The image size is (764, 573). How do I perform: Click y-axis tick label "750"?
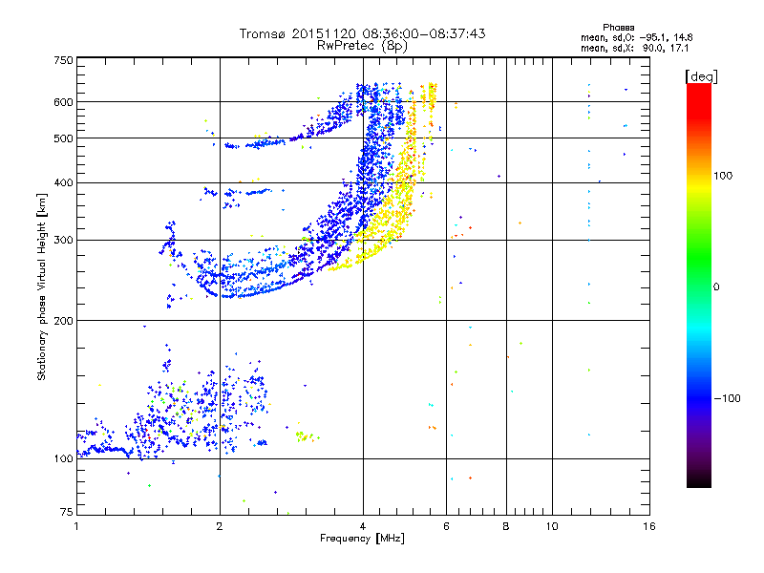click(x=63, y=60)
